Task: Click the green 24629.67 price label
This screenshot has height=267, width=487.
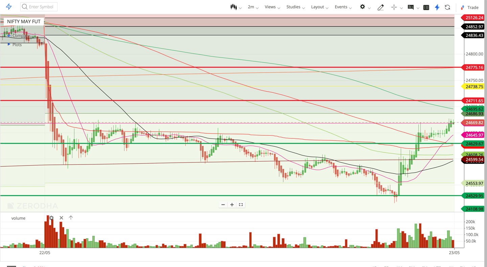Action: [x=473, y=144]
